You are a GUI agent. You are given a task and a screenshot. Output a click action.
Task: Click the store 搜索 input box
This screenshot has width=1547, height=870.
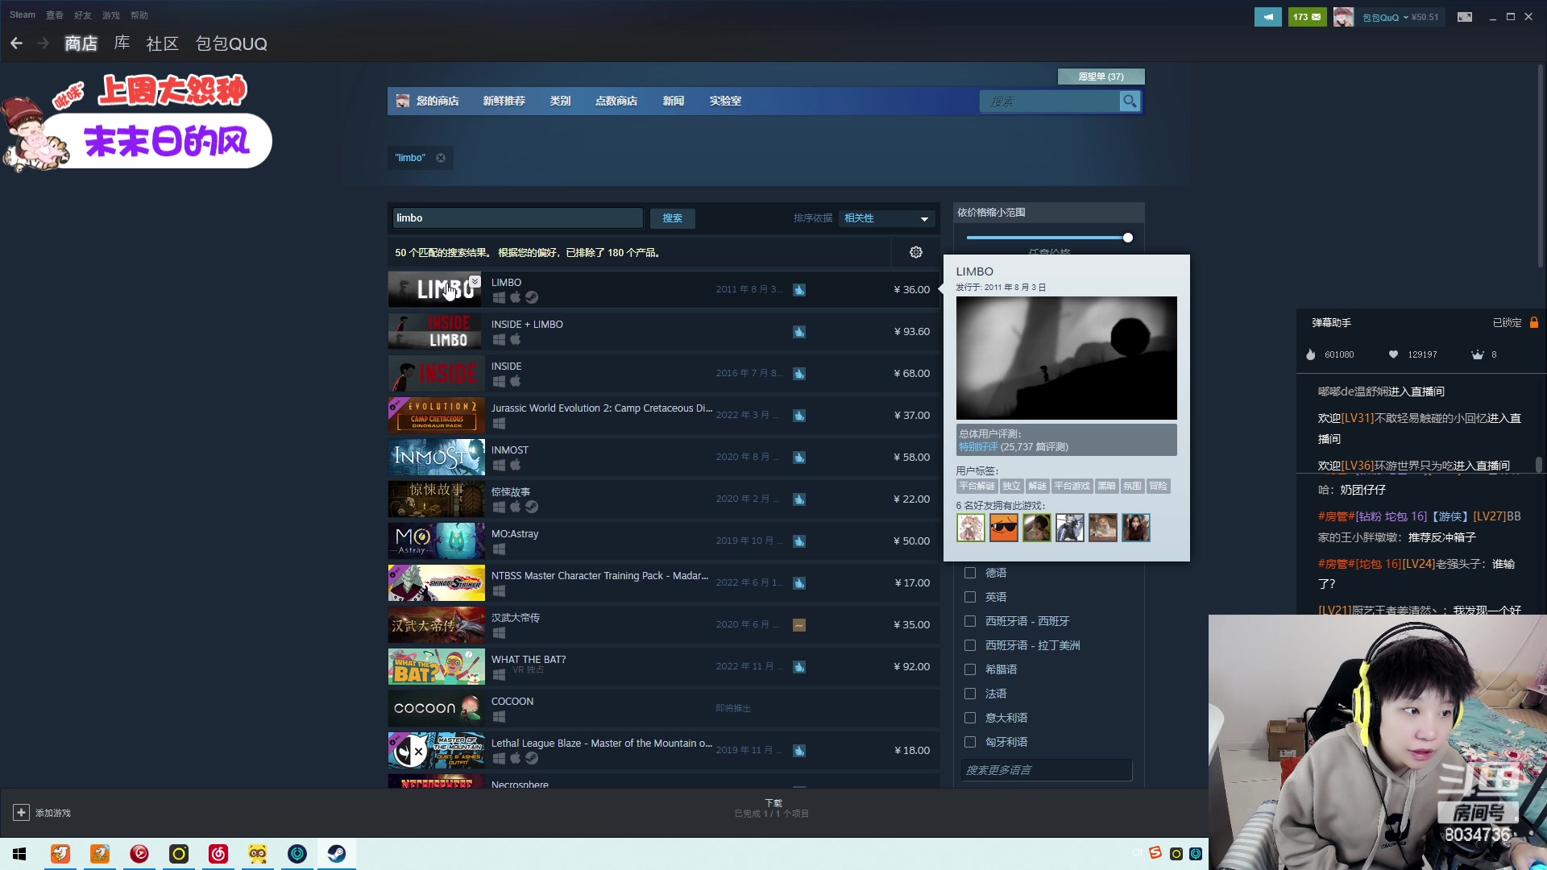click(1049, 101)
